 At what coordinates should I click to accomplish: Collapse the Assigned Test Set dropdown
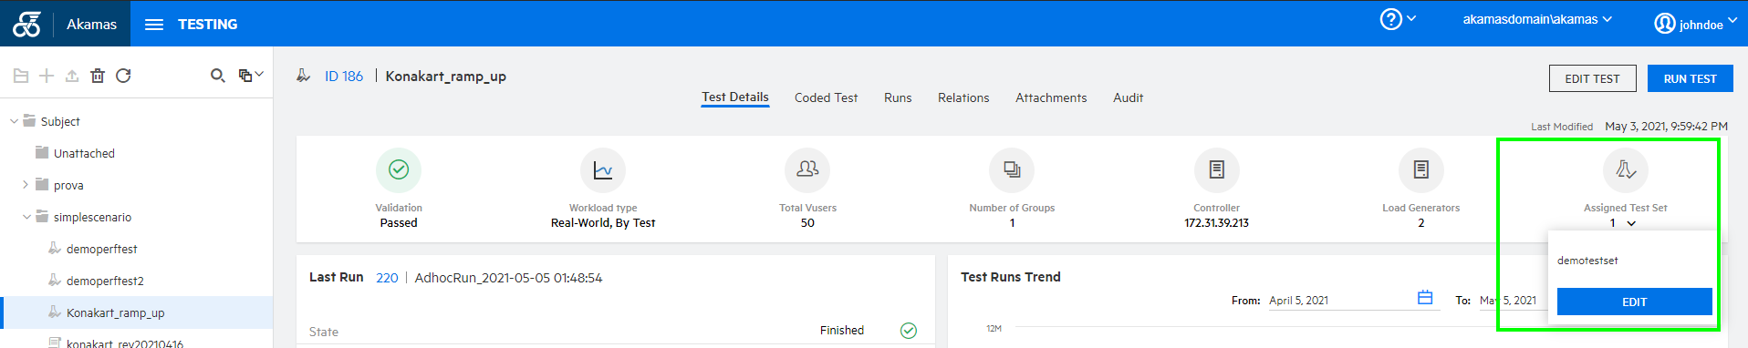[x=1631, y=223]
